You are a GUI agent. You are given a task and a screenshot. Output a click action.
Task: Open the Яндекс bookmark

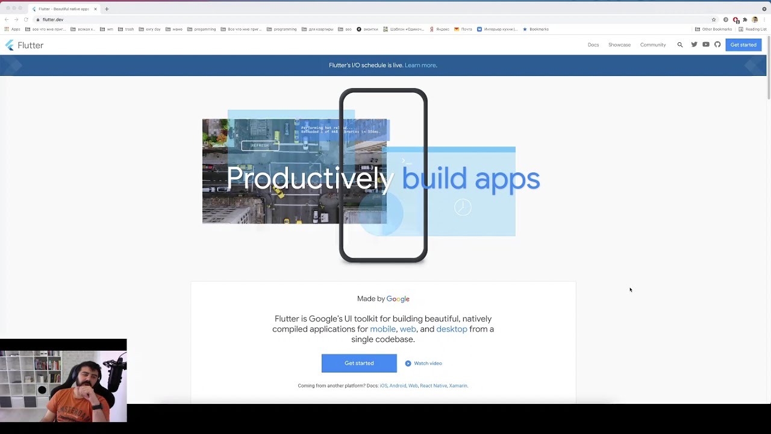click(x=440, y=29)
